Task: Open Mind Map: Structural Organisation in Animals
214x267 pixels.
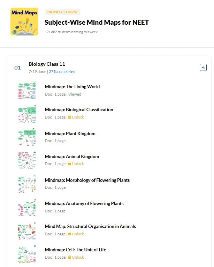Action: coord(90,226)
